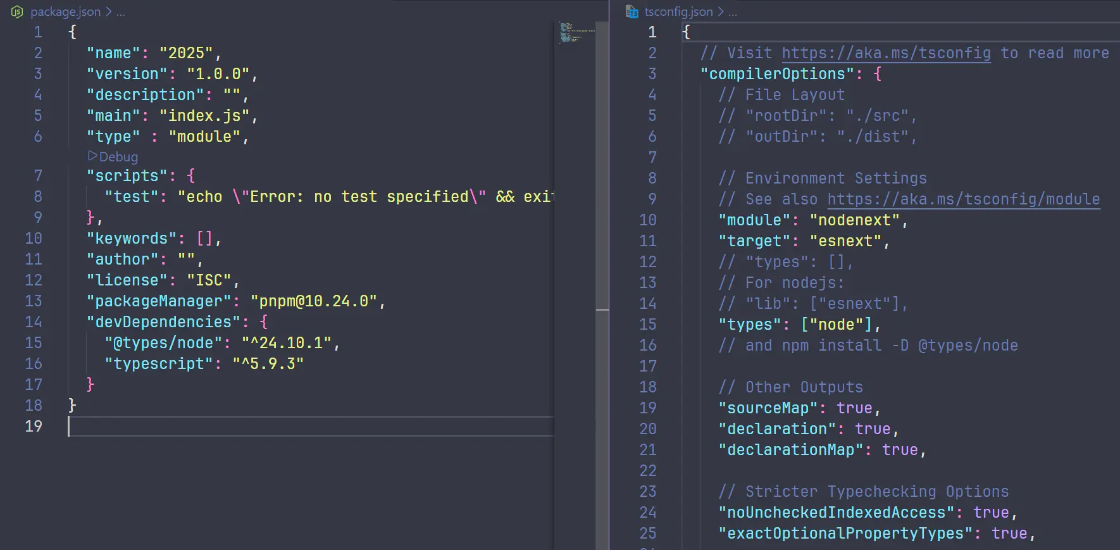Click the "esnext" target value
The height and width of the screenshot is (550, 1120).
click(x=845, y=241)
